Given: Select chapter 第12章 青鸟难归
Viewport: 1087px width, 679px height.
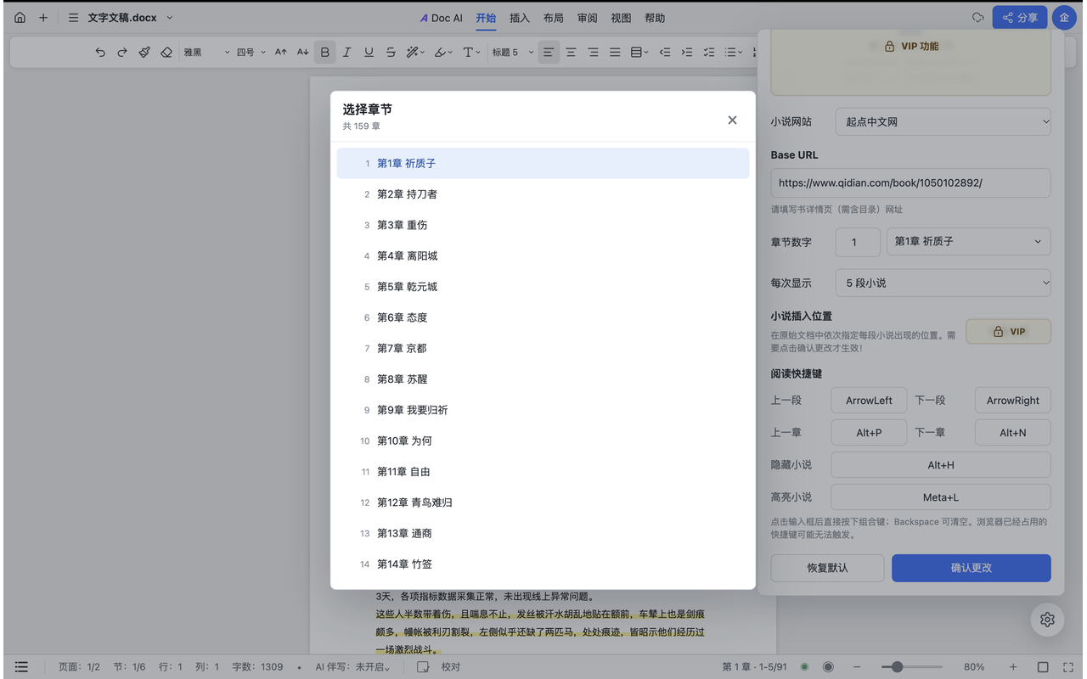Looking at the screenshot, I should 543,502.
